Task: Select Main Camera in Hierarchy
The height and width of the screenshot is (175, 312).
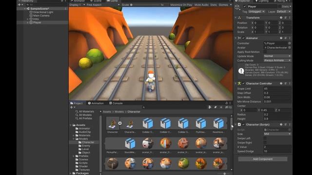Action: pyautogui.click(x=41, y=16)
